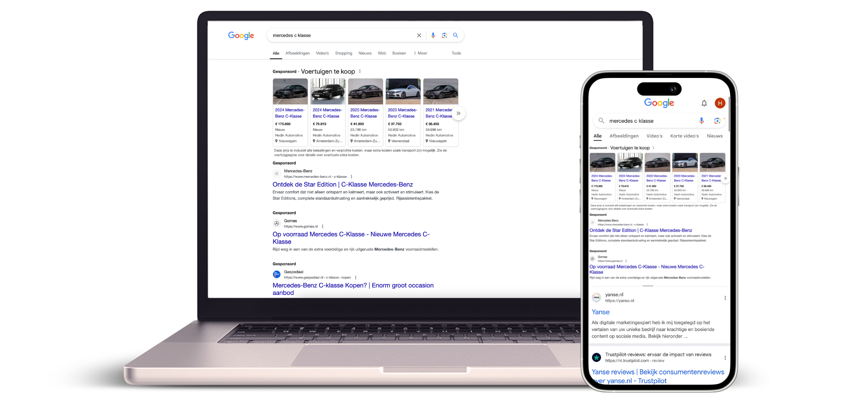Tap the profile avatar H on the phone
Screen dimensions: 860x403
(x=720, y=103)
